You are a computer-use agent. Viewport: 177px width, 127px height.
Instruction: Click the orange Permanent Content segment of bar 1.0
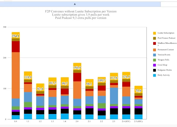[16, 75]
